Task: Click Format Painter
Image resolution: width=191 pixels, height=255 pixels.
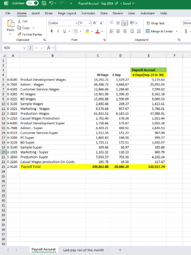Action: pos(30,35)
